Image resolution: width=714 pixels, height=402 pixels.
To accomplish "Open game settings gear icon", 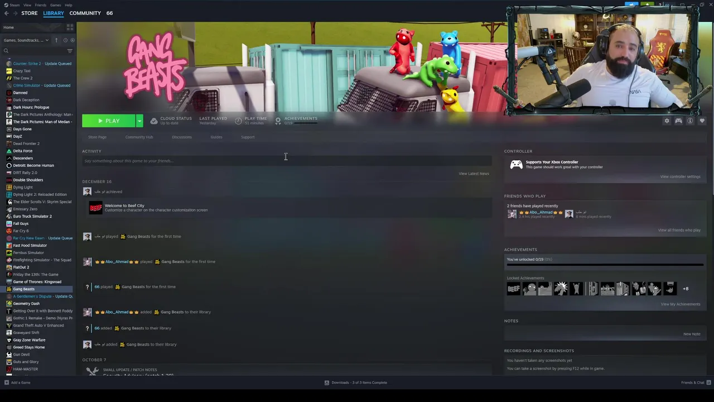I will 667,121.
